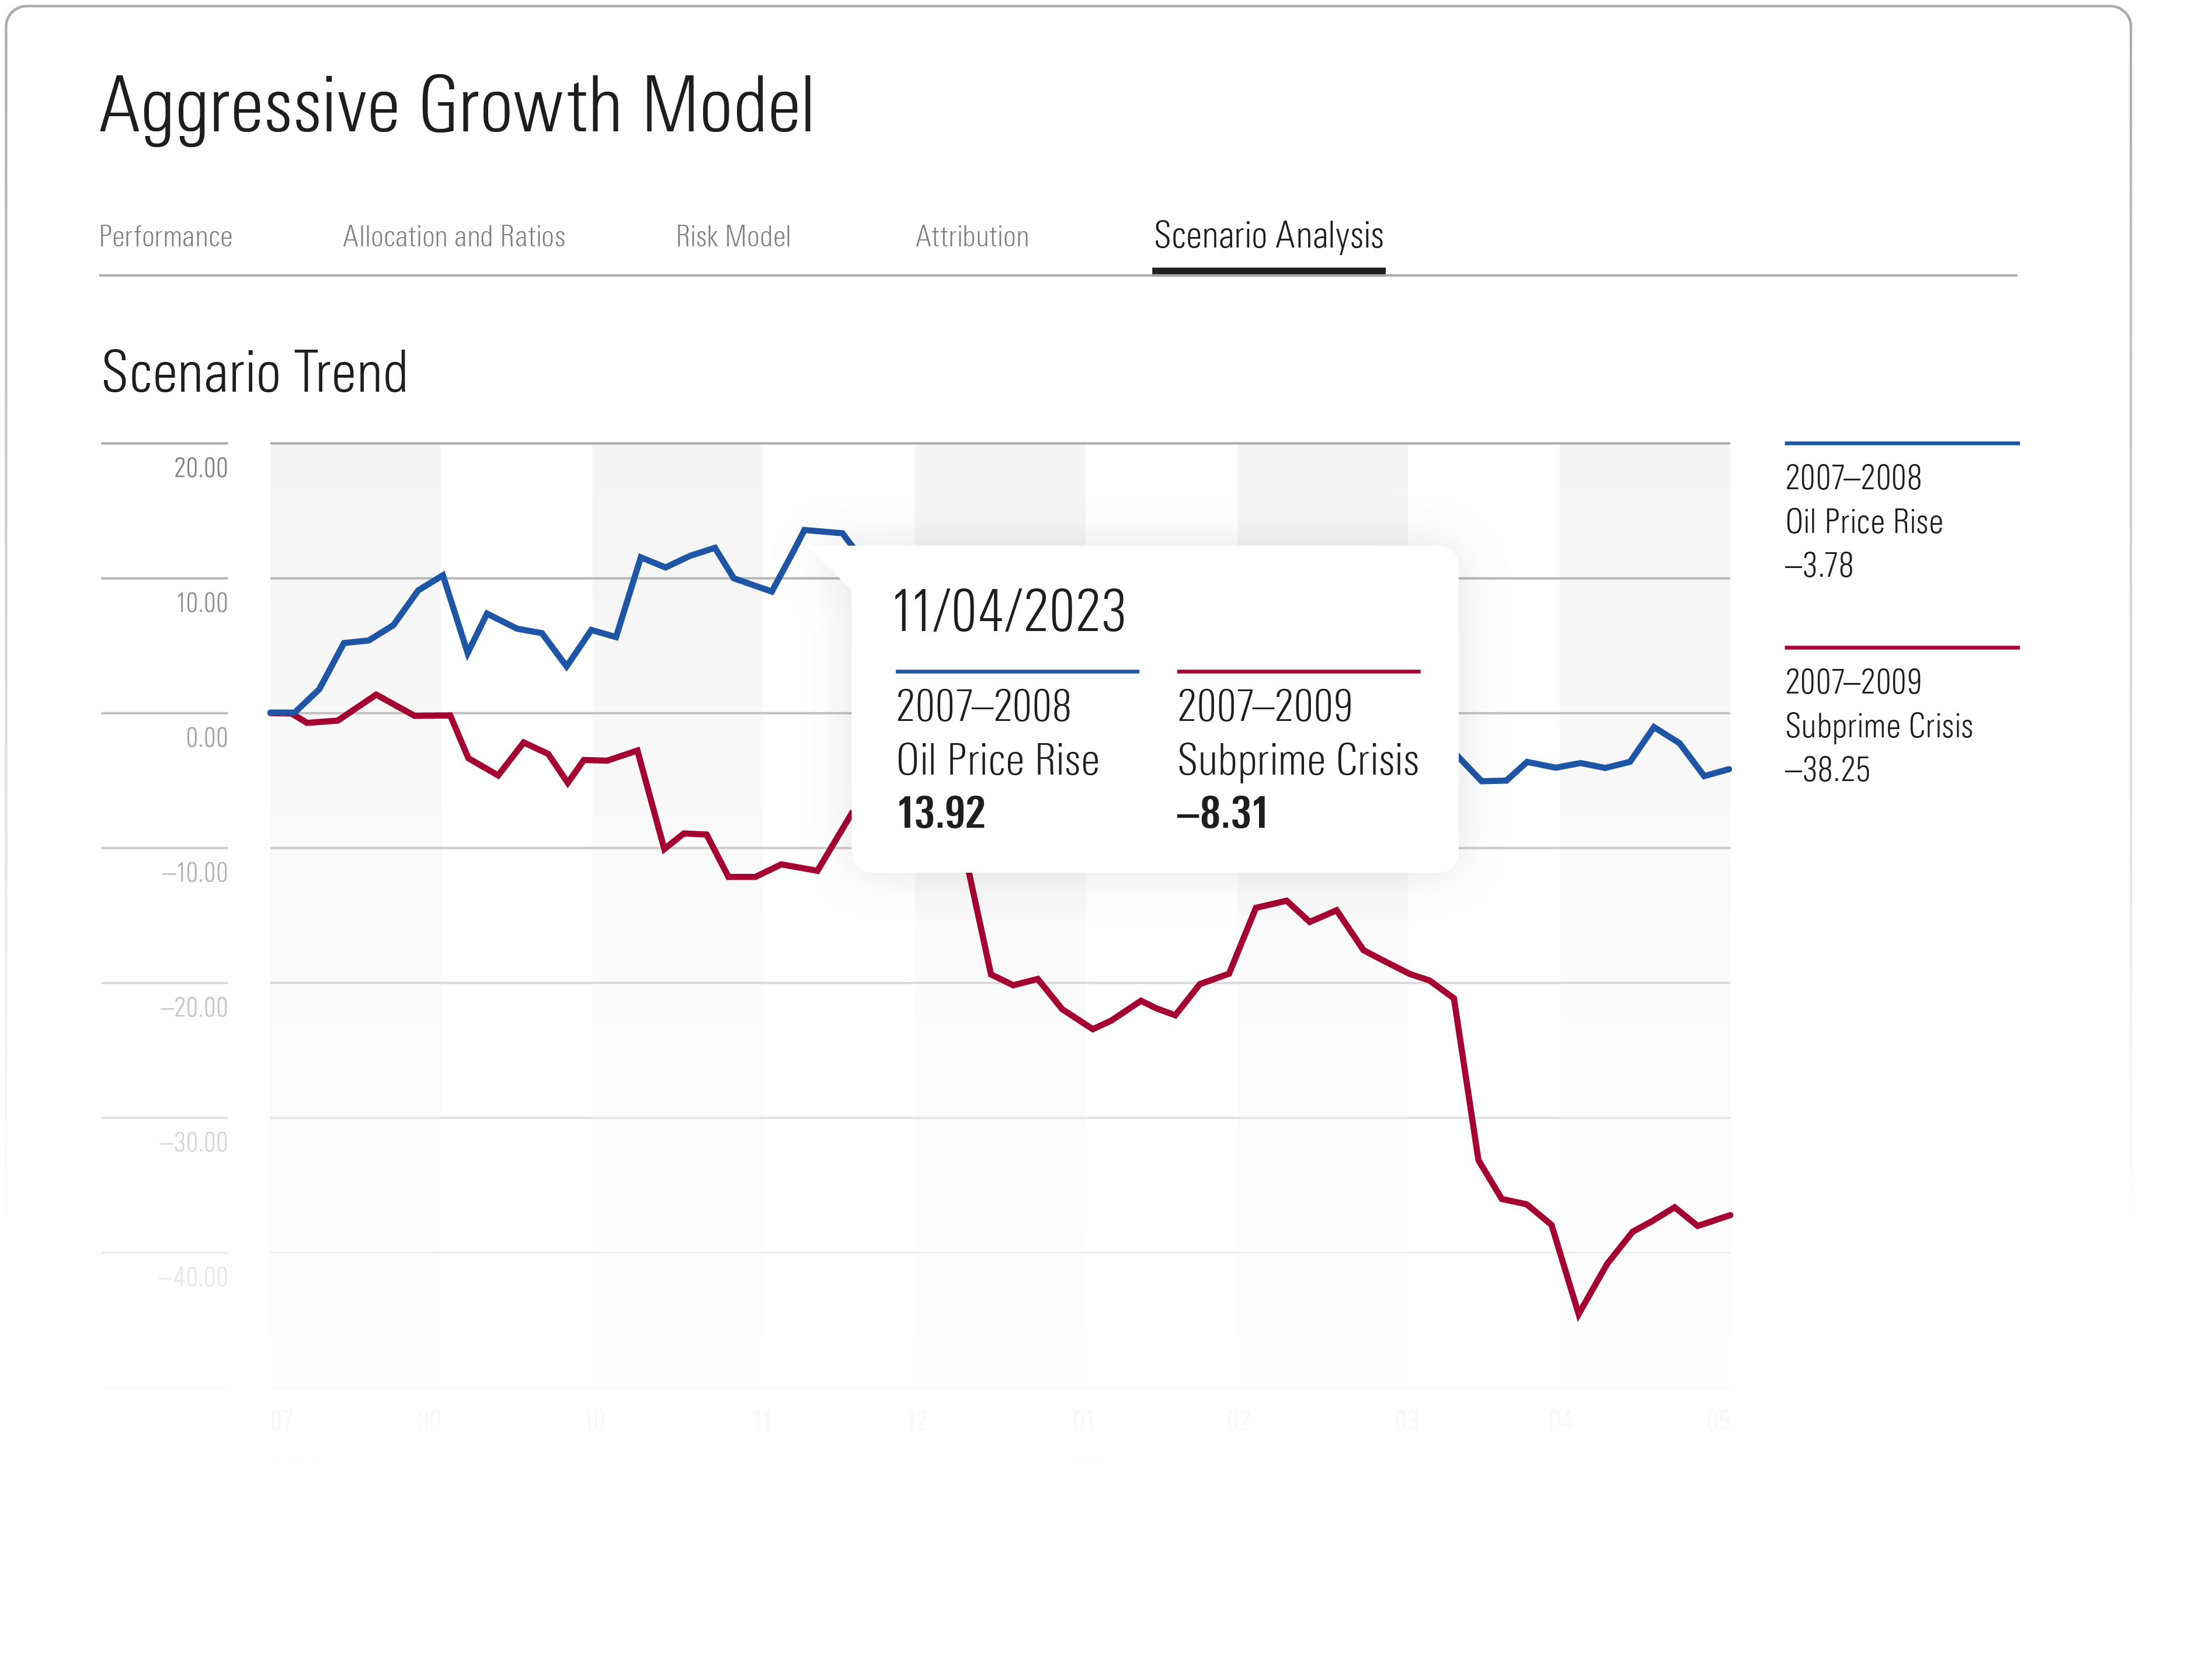Select the Risk Model tab
This screenshot has height=1659, width=2212.
pos(733,237)
